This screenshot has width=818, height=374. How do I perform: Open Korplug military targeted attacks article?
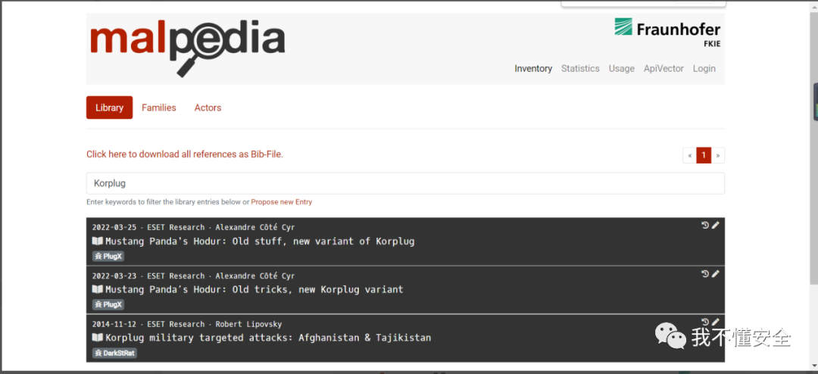tap(268, 338)
